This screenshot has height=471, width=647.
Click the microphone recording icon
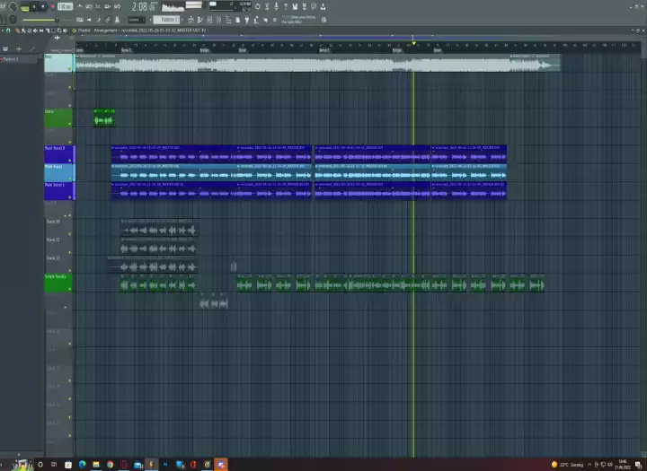[x=276, y=6]
